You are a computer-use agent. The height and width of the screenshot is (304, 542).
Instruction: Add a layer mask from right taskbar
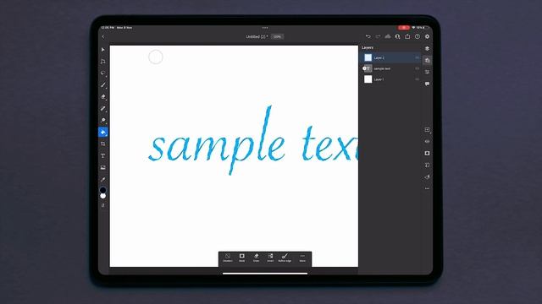pyautogui.click(x=427, y=153)
